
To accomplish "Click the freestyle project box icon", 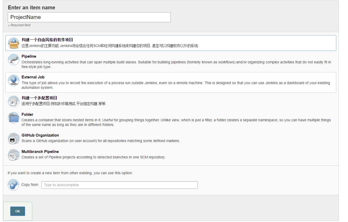I will [x=14, y=43].
